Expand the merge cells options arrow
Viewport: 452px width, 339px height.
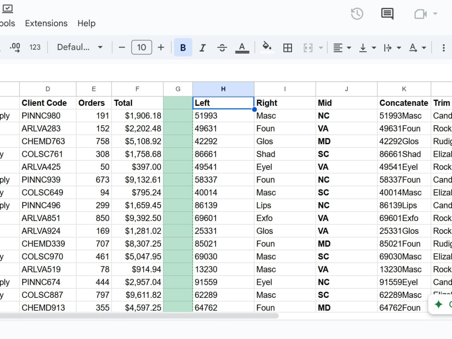tap(320, 47)
